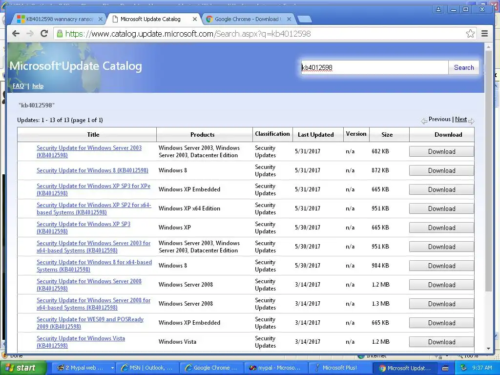The width and height of the screenshot is (500, 375).
Task: Open Security Update for Windows Vista link
Action: pos(81,342)
